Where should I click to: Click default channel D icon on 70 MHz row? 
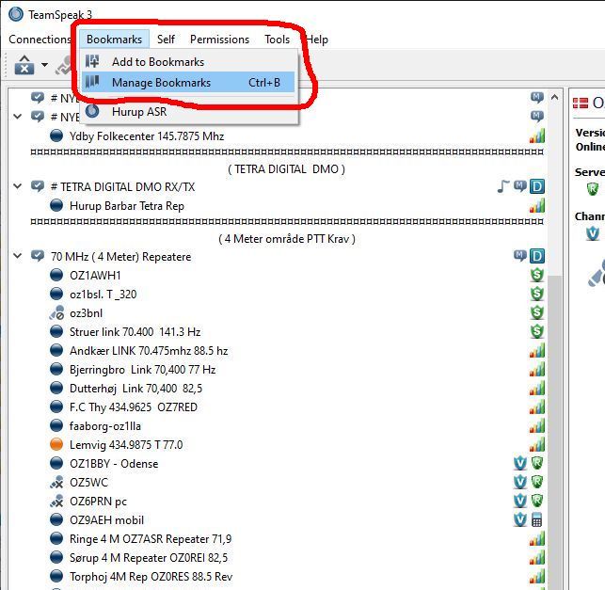[537, 256]
